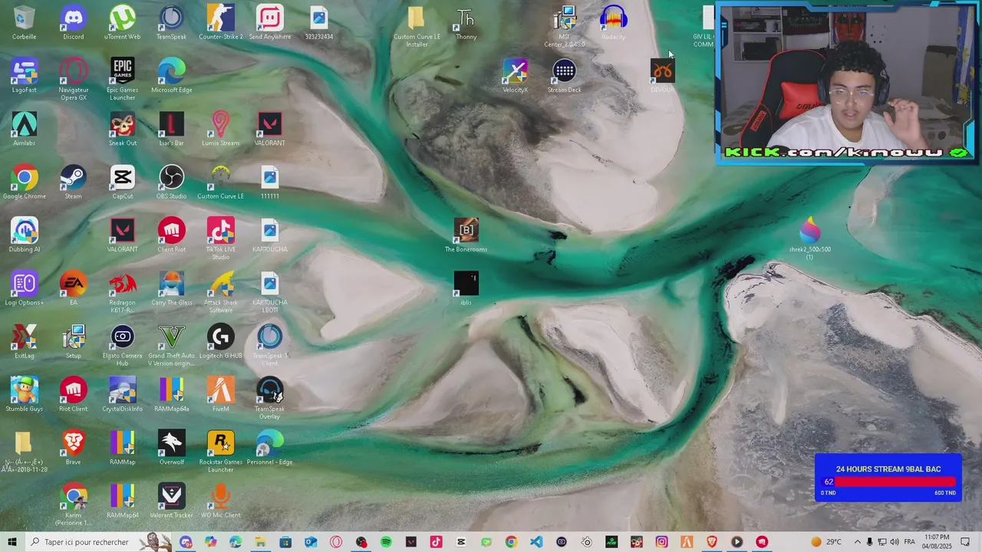
Task: Focus the 'Taper ici pour rechercher' search box
Action: 98,542
